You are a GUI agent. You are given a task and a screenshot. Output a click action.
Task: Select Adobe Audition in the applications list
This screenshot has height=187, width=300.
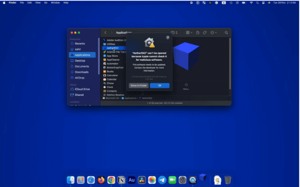pyautogui.click(x=114, y=40)
